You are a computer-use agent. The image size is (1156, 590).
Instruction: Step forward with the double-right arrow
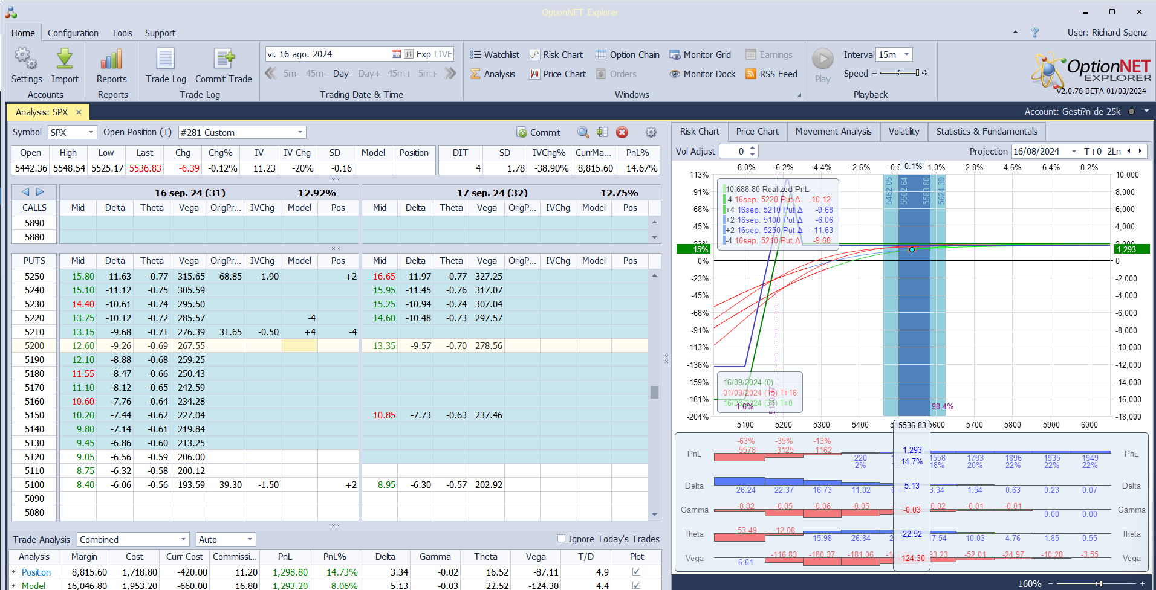tap(450, 74)
